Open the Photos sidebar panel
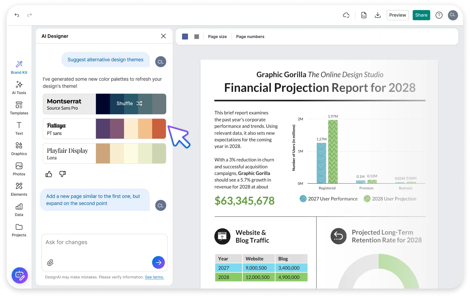470x297 pixels. tap(19, 169)
